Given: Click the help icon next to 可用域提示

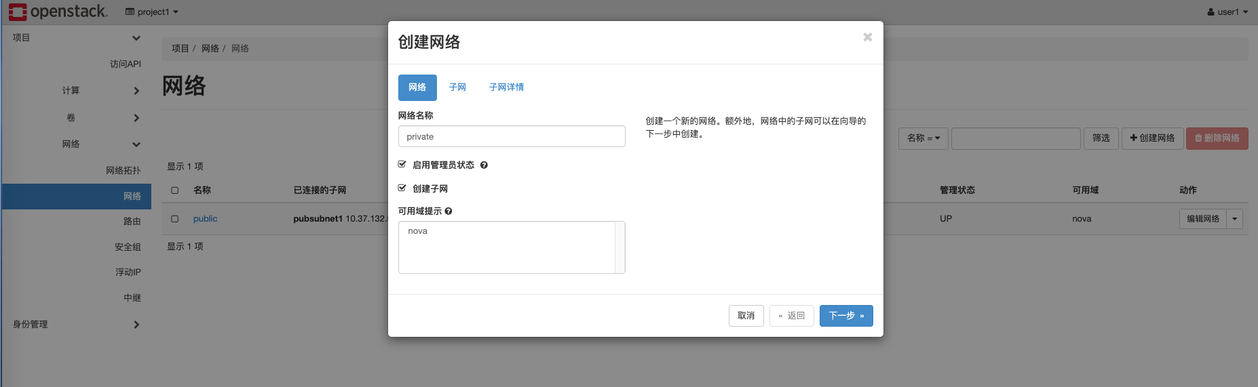Looking at the screenshot, I should tap(449, 211).
